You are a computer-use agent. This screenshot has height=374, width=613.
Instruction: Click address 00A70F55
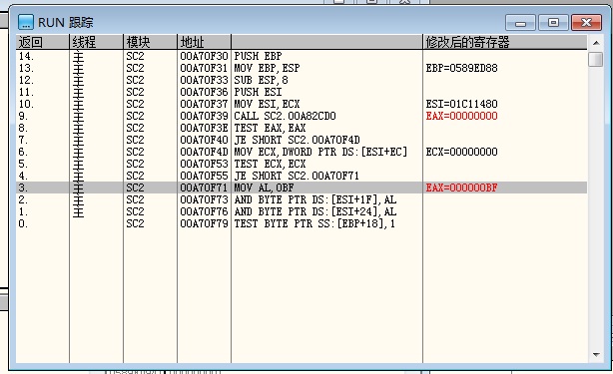click(x=204, y=176)
